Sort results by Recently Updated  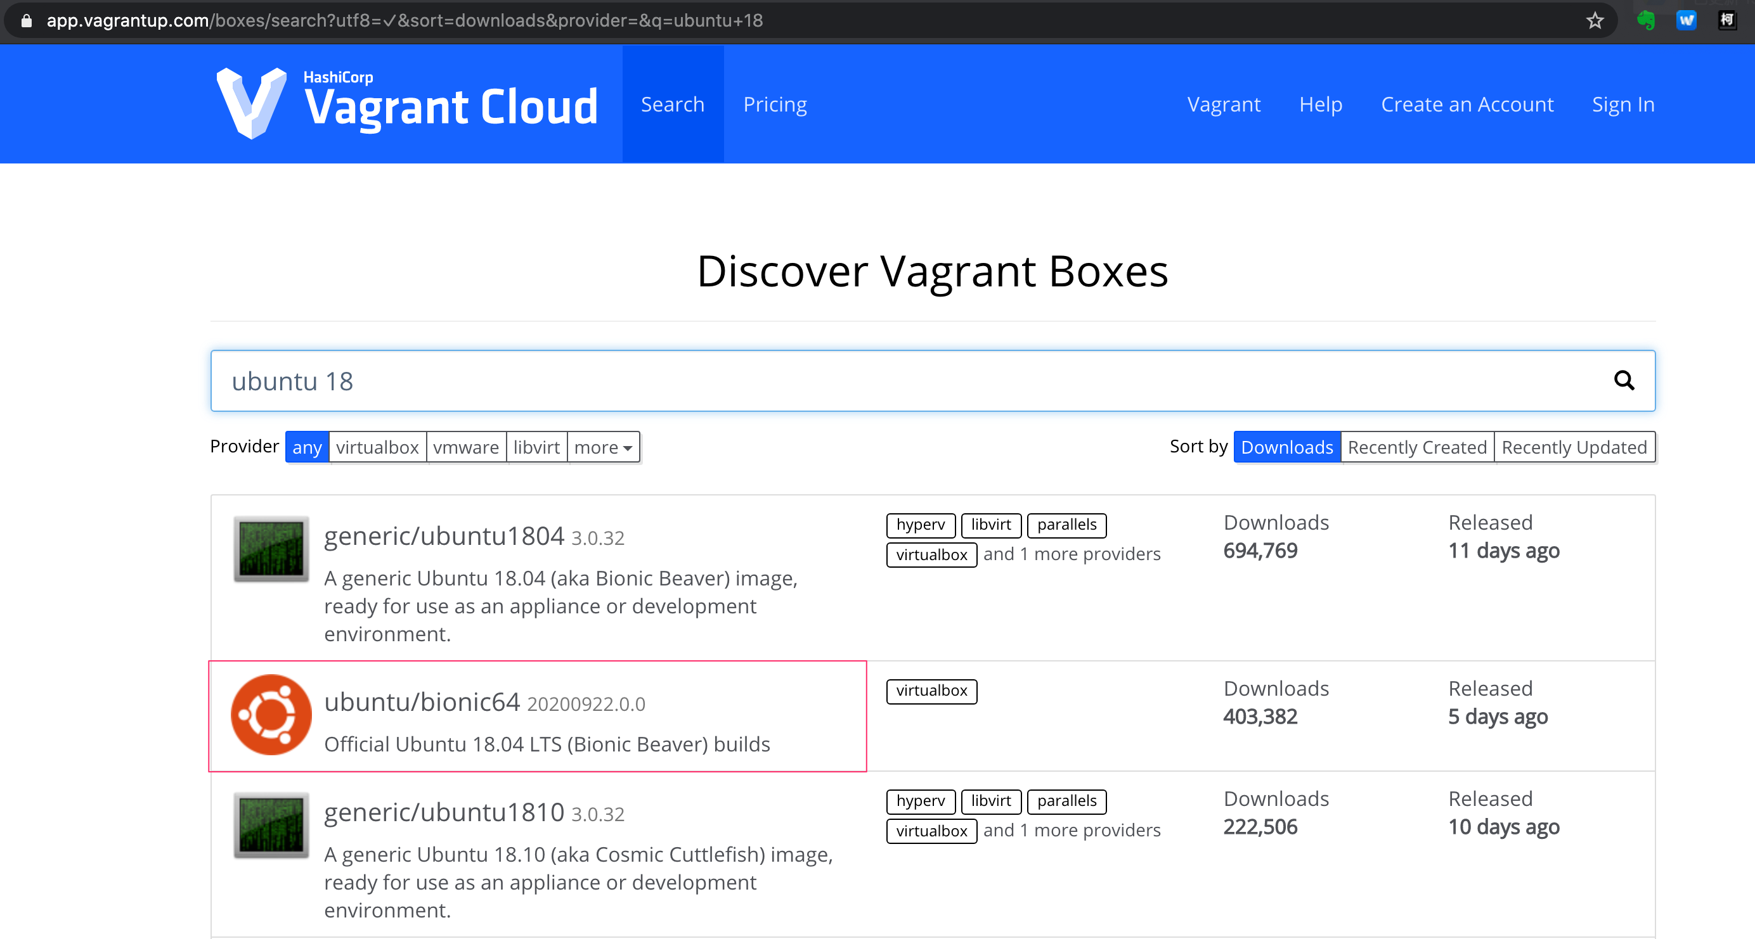(1574, 447)
